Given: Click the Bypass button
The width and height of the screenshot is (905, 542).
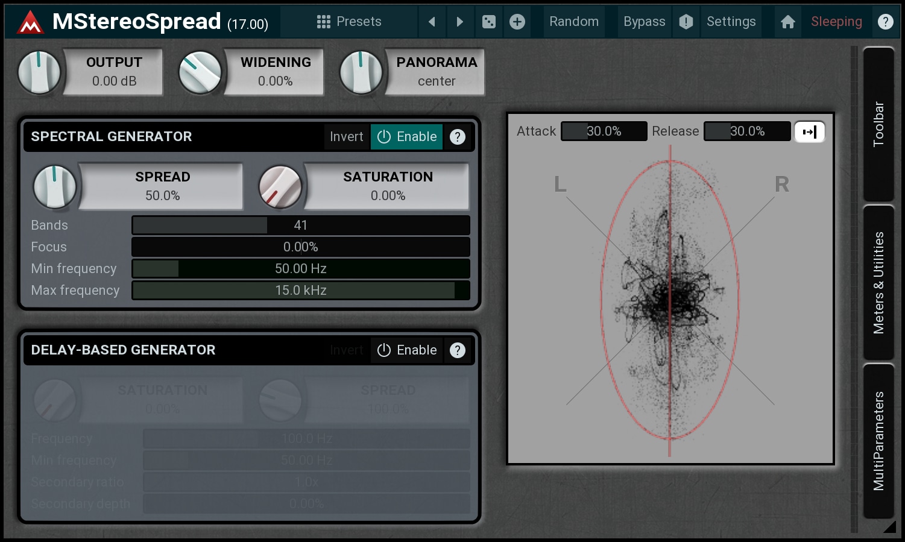Looking at the screenshot, I should [644, 22].
